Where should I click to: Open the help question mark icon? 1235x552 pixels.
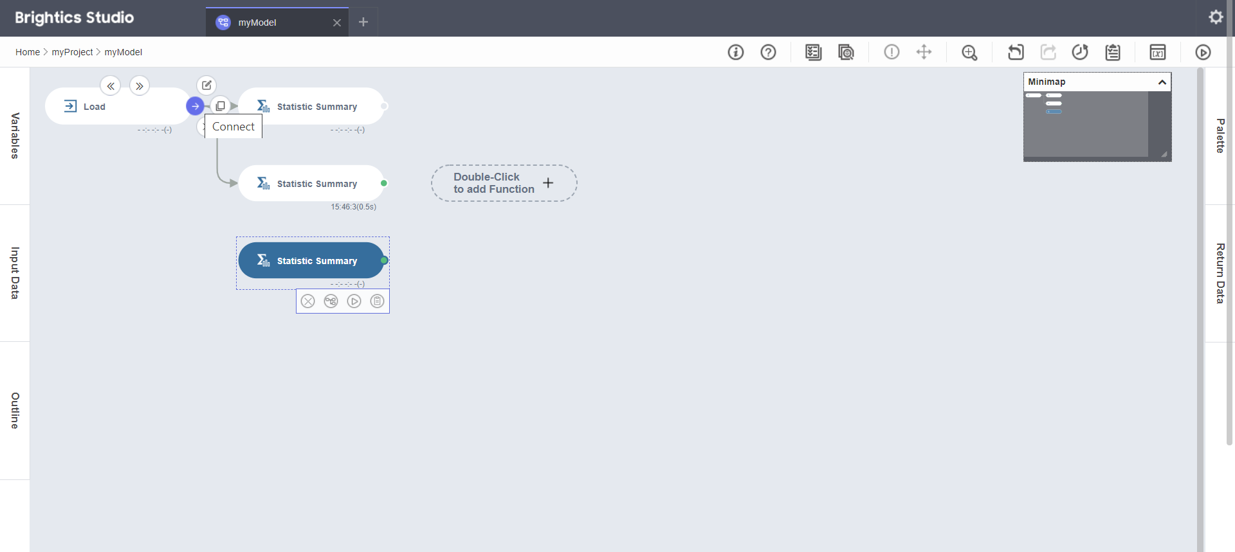(768, 52)
